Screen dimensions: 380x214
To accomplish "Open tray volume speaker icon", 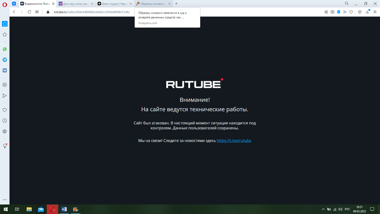I will point(340,209).
